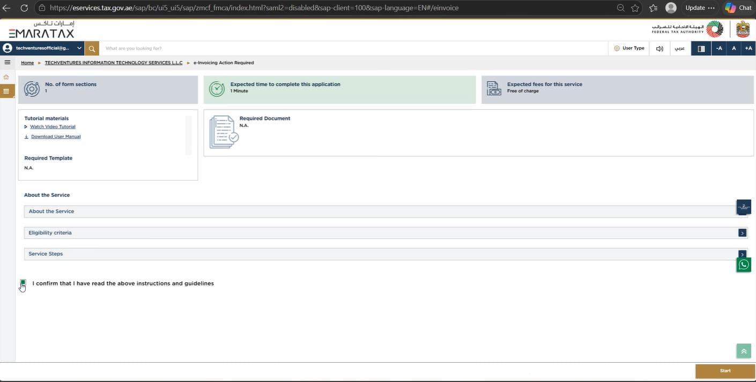Open browser favorites list icon
This screenshot has height=382, width=756.
[x=653, y=8]
